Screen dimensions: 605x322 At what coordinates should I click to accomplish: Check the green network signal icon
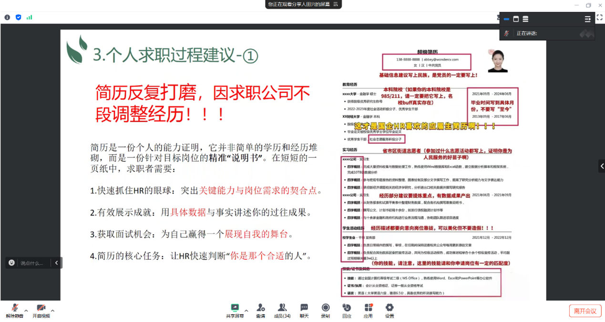tap(30, 17)
